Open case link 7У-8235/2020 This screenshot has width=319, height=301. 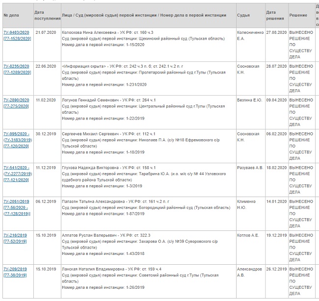click(x=16, y=66)
